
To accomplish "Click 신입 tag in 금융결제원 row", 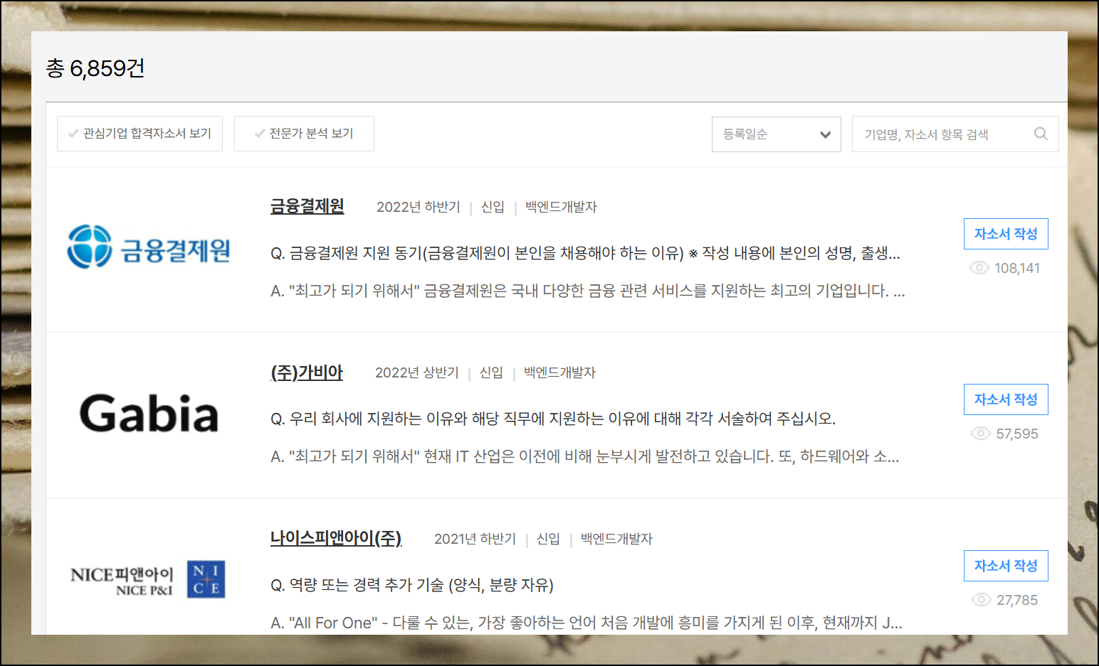I will point(493,207).
